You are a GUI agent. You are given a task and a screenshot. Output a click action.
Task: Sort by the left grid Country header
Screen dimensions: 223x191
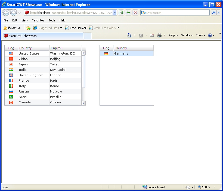pos(34,48)
